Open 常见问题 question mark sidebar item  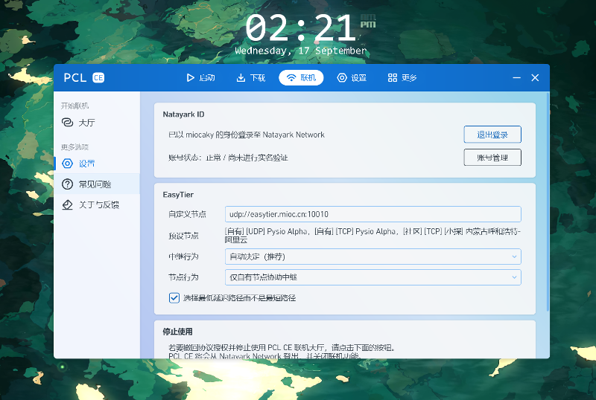click(94, 184)
